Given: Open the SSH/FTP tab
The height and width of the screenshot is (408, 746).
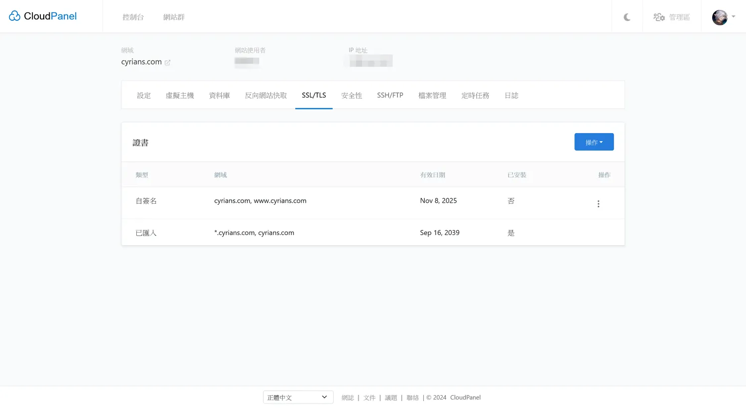Looking at the screenshot, I should tap(390, 95).
